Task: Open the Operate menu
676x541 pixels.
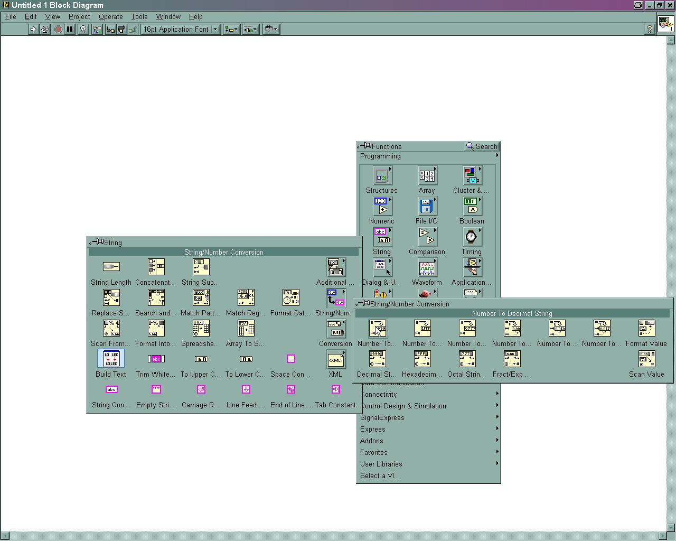Action: tap(110, 16)
